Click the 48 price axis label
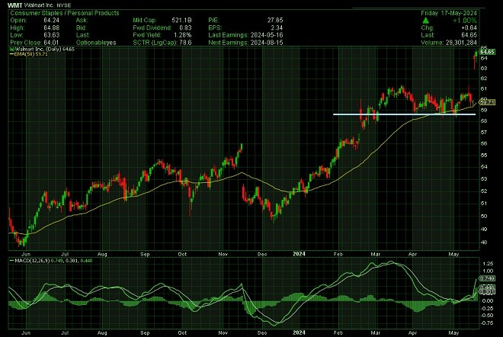503x337 pixels. (x=484, y=242)
